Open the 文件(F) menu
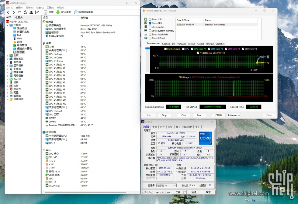298x204 pixels. pos(9,8)
